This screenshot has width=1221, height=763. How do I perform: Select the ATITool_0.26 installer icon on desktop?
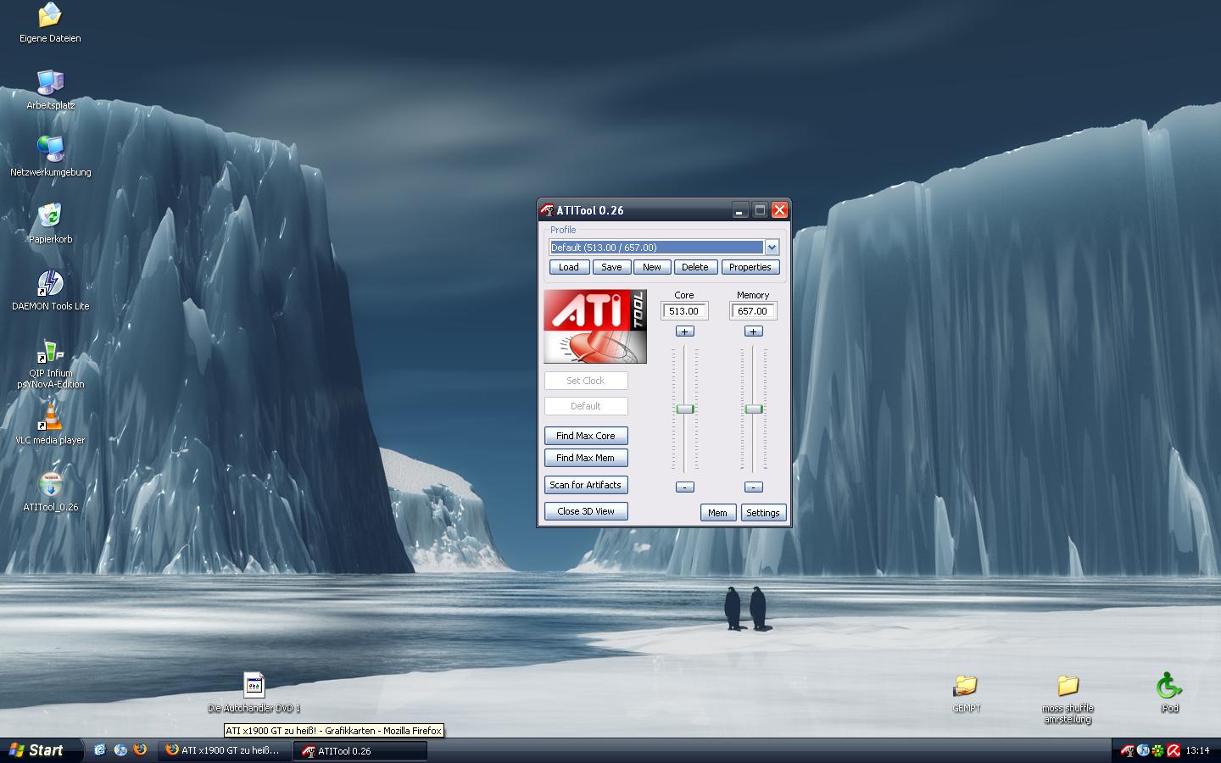50,491
